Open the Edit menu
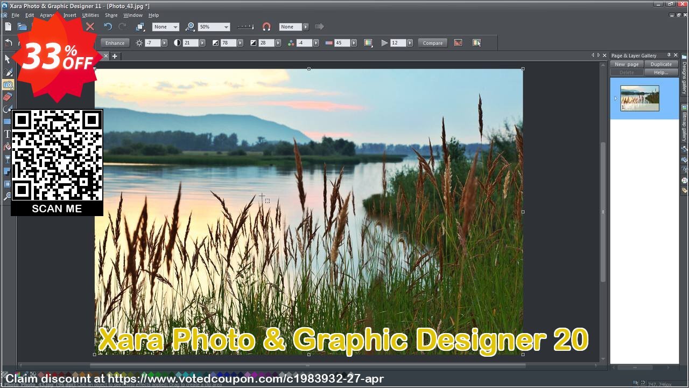The width and height of the screenshot is (689, 388). pyautogui.click(x=30, y=15)
